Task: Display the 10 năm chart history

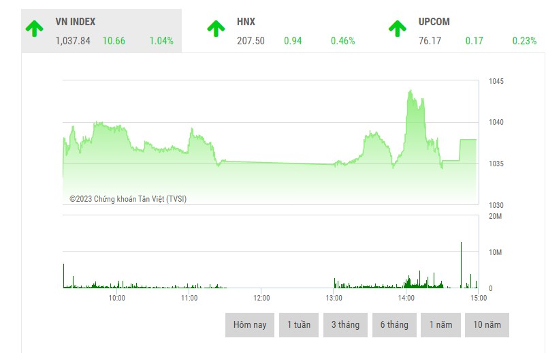Action: point(487,325)
